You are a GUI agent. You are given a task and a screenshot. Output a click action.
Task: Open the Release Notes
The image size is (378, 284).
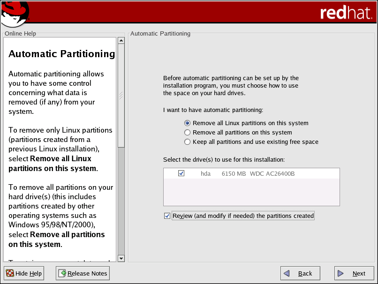pyautogui.click(x=83, y=273)
